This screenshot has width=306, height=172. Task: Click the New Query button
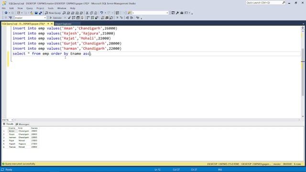53,13
